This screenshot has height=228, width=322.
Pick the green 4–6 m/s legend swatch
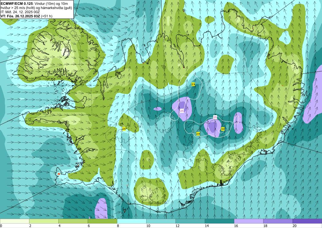coord(73,221)
